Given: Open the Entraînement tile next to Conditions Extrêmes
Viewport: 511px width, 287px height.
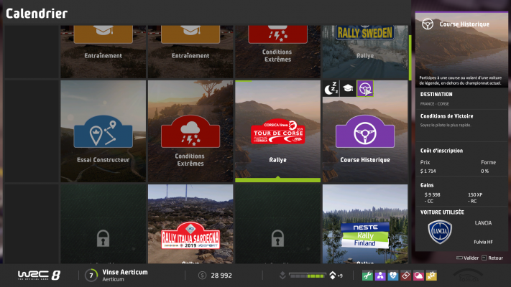Looking at the screenshot, I should tap(190, 52).
